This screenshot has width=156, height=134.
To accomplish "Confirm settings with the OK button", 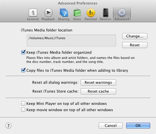I will click(138, 126).
